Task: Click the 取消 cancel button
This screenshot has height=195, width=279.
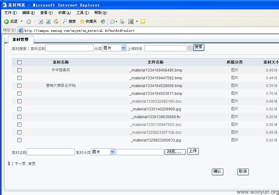Action: tap(243, 172)
